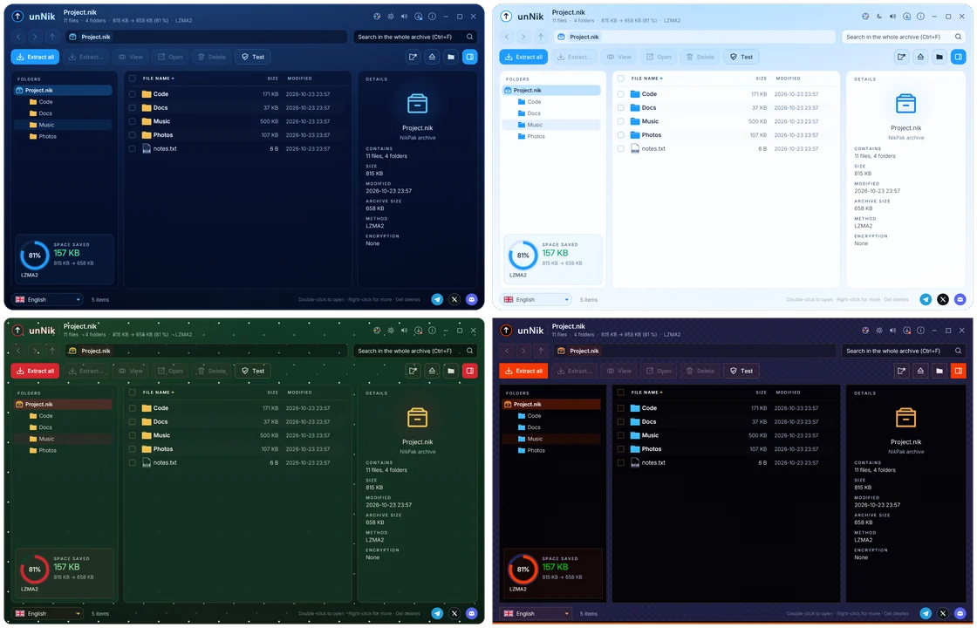Go up one folder in light window
The width and height of the screenshot is (977, 628).
tap(541, 37)
